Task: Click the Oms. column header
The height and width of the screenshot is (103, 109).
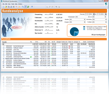Action: pyautogui.click(x=37, y=42)
